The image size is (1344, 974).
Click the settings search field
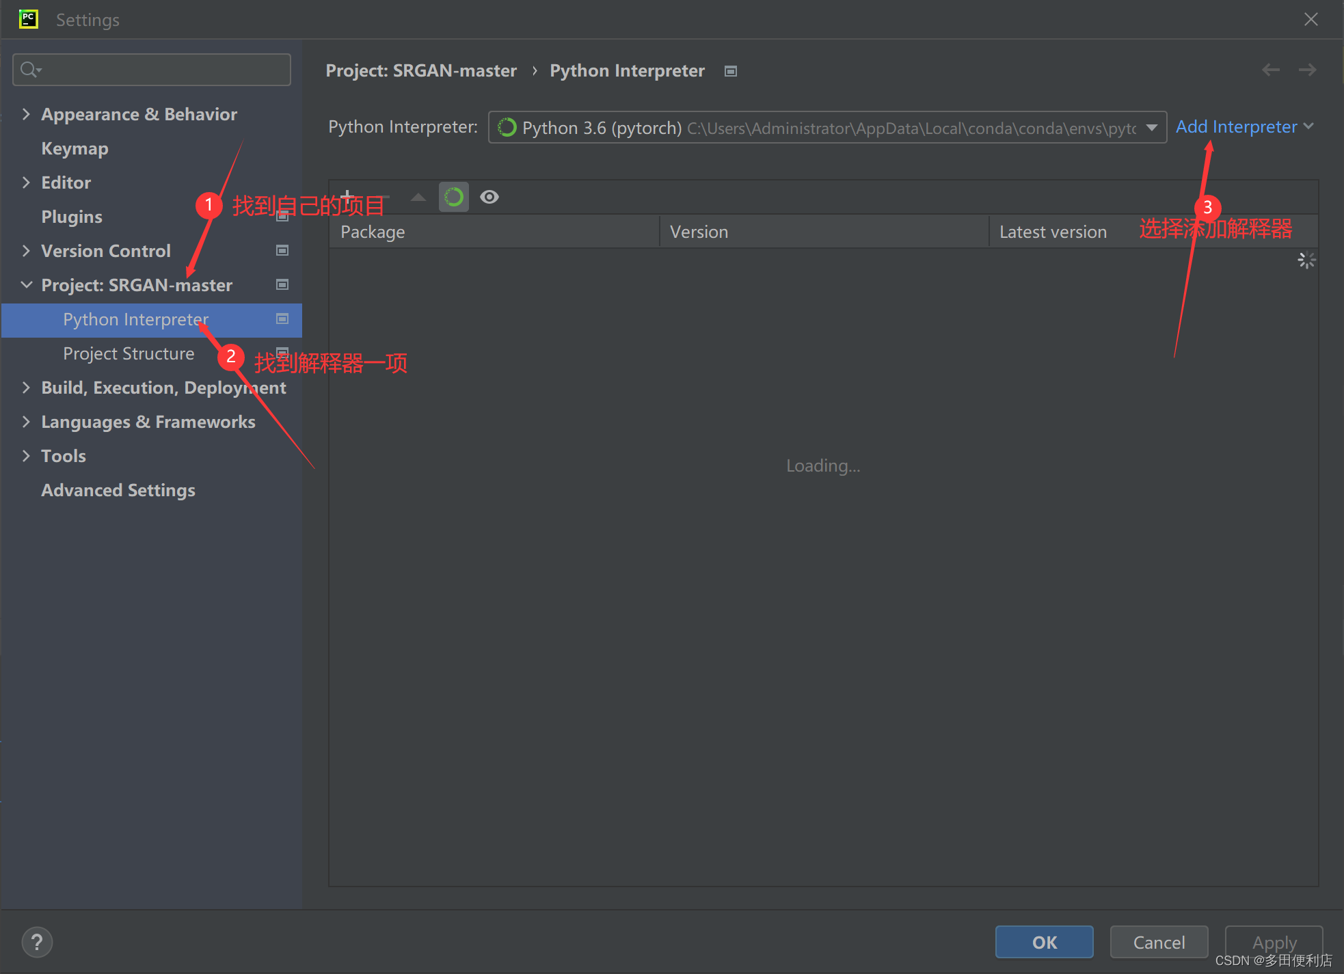(x=152, y=70)
